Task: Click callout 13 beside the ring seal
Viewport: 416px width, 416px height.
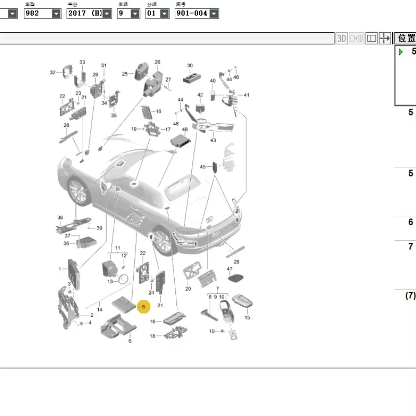Action: click(110, 281)
